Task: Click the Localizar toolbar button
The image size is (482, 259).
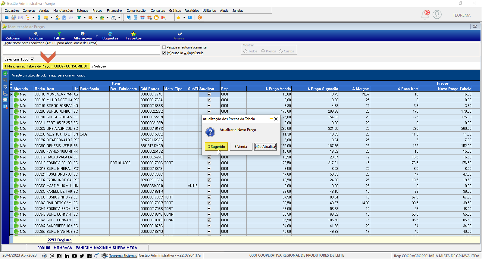Action: [x=36, y=36]
